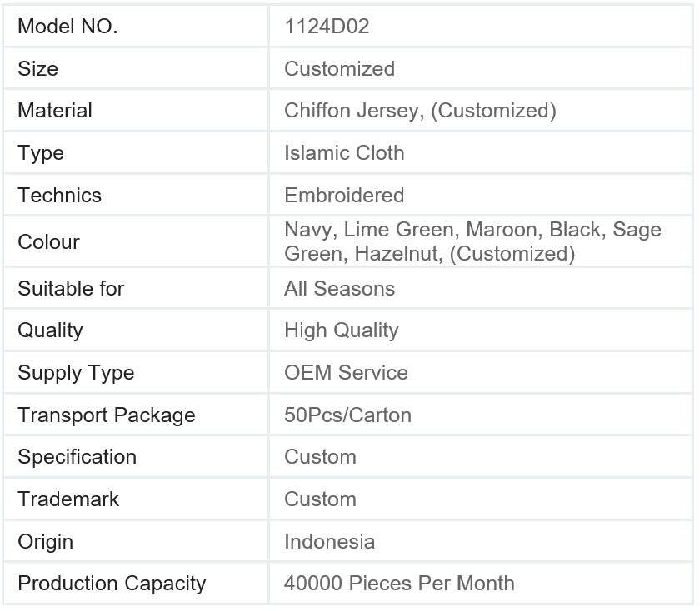Click the Custom value beside Trademark

[320, 499]
